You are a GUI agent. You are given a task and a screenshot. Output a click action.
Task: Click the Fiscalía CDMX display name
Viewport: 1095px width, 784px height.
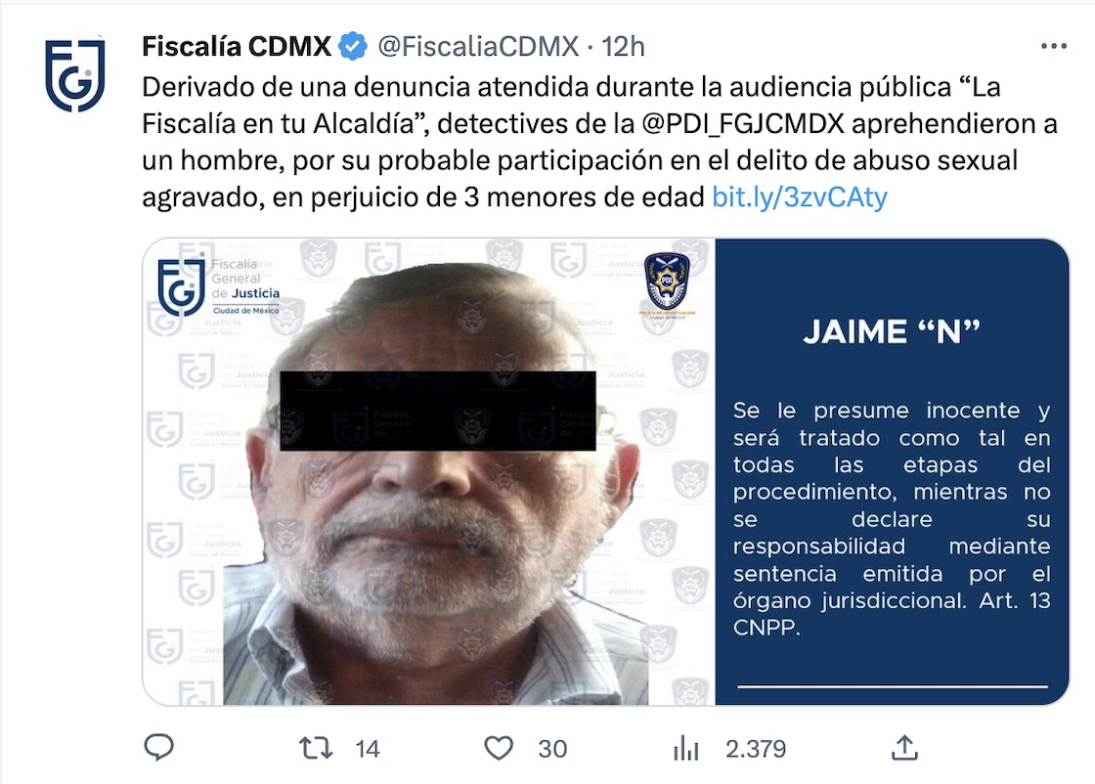point(236,47)
